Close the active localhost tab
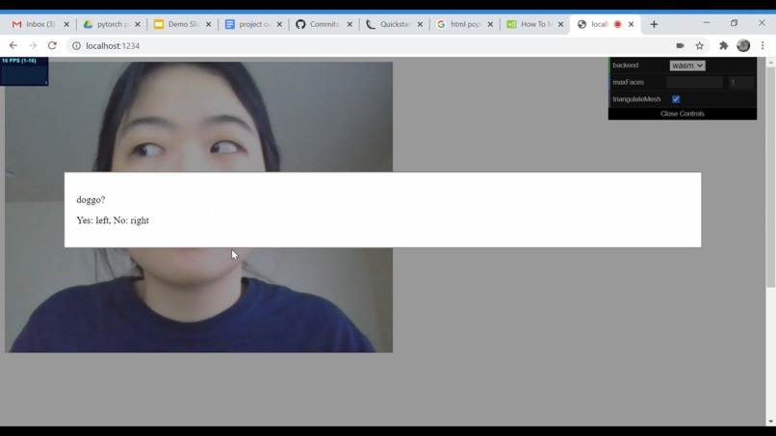The width and height of the screenshot is (776, 436). pyautogui.click(x=631, y=24)
